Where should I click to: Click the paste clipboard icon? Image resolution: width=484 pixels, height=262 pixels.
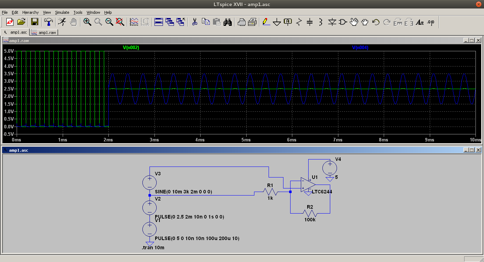(x=216, y=22)
